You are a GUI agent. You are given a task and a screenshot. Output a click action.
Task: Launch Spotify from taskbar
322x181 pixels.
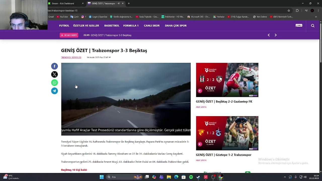tap(191, 177)
